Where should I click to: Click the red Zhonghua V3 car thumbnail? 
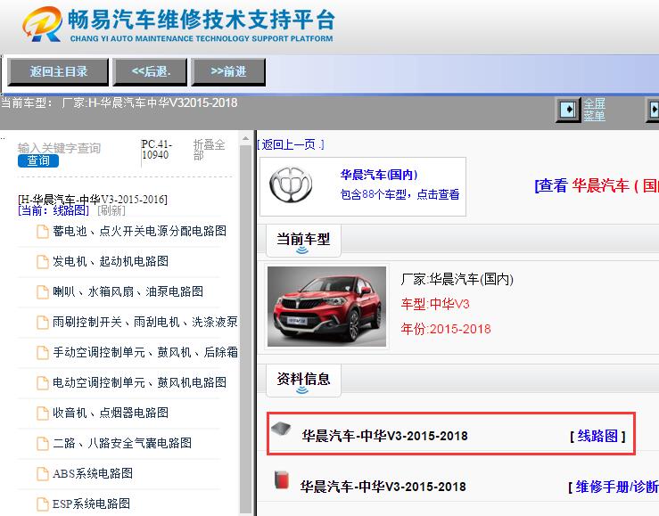coord(326,307)
